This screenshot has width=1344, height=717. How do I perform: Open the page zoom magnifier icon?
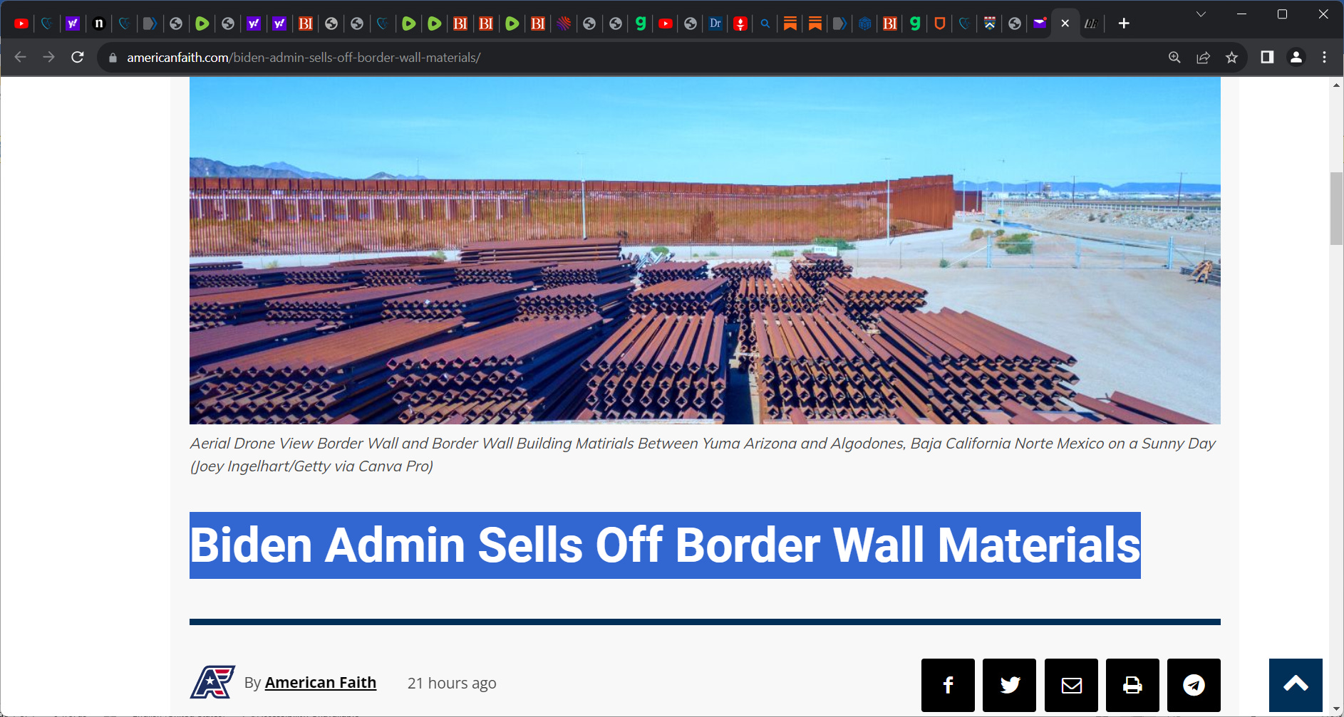click(1174, 57)
